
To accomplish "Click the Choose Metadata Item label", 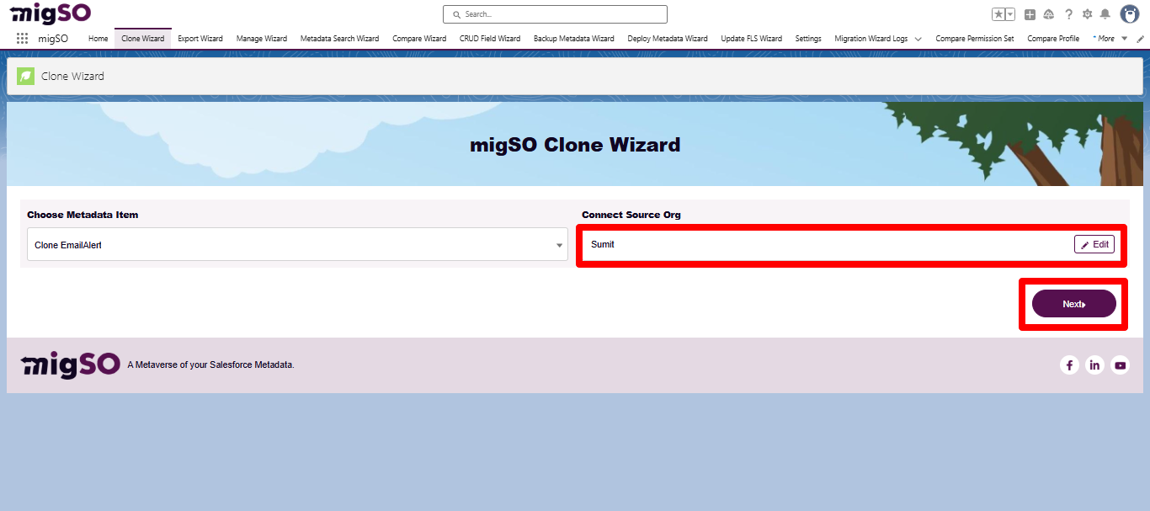I will [x=83, y=215].
